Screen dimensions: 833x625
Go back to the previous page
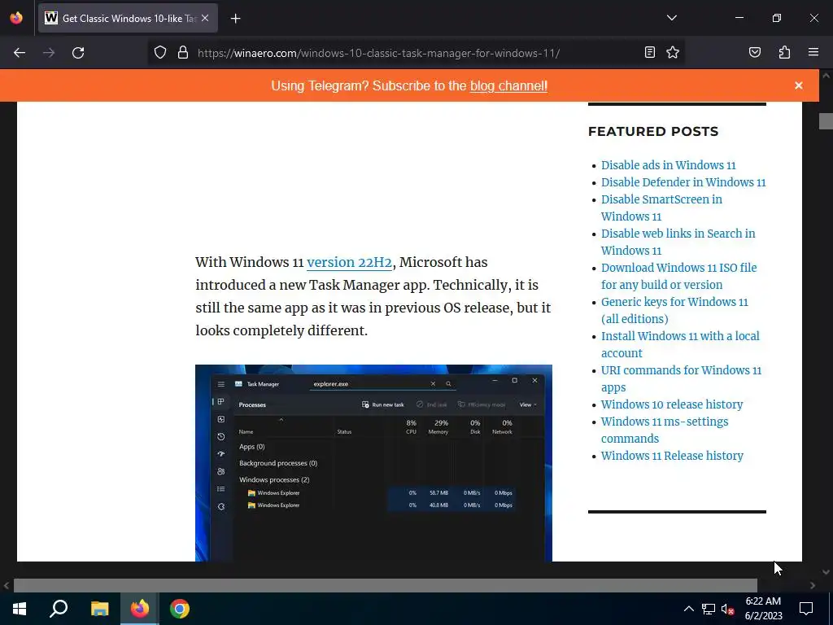20,53
